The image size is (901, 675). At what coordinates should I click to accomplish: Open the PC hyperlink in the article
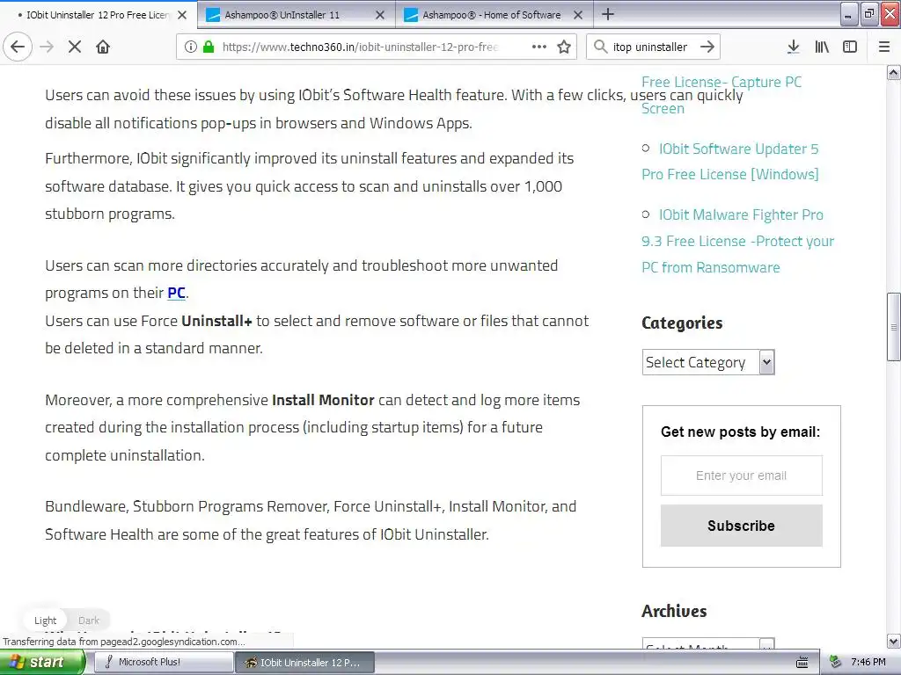tap(176, 293)
